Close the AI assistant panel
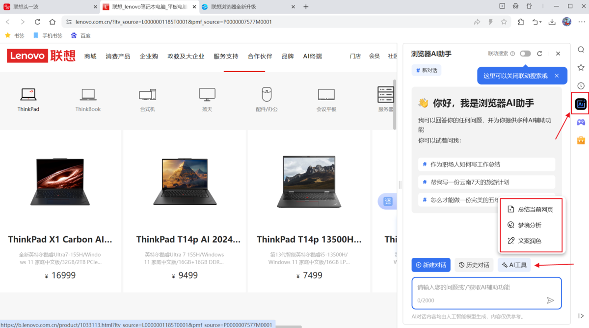Image resolution: width=589 pixels, height=328 pixels. pyautogui.click(x=558, y=54)
